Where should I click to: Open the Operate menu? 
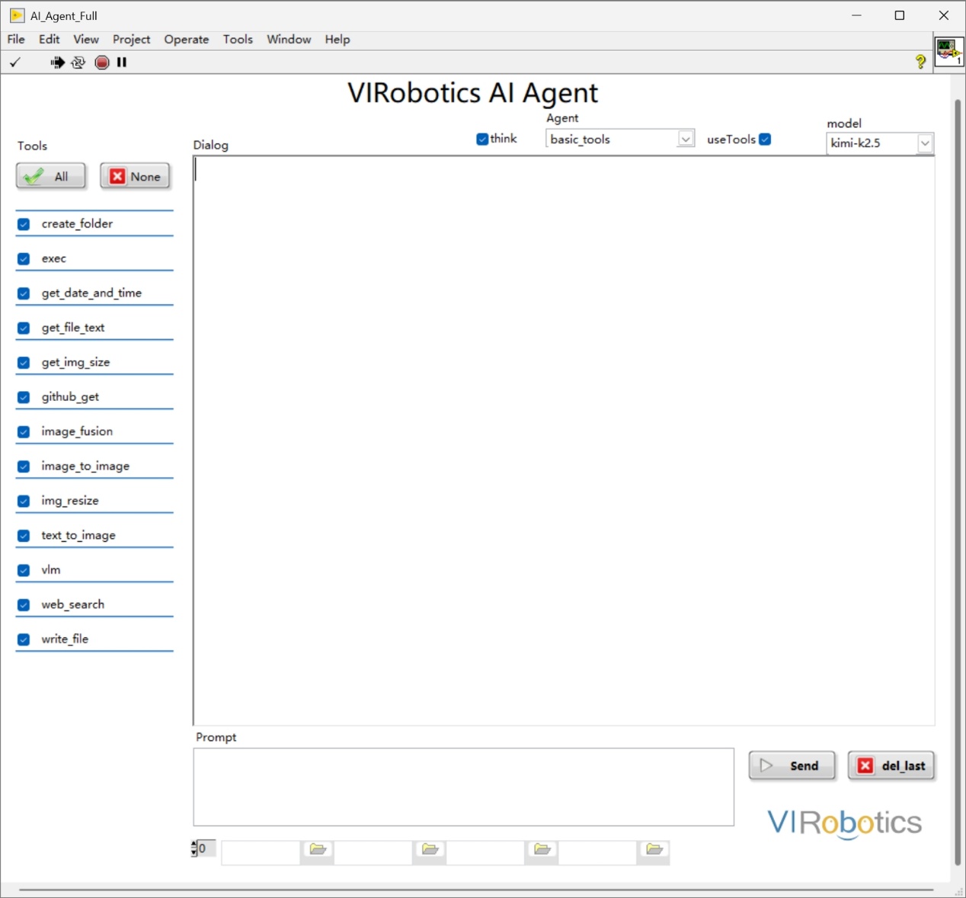point(187,40)
